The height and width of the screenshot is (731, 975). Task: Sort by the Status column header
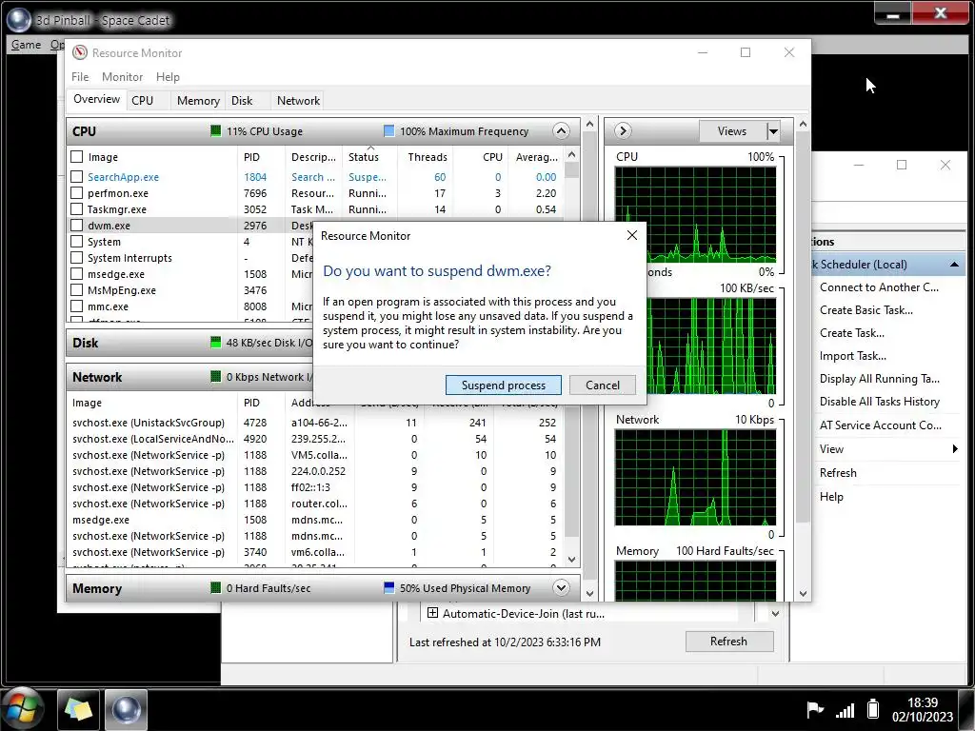[364, 157]
